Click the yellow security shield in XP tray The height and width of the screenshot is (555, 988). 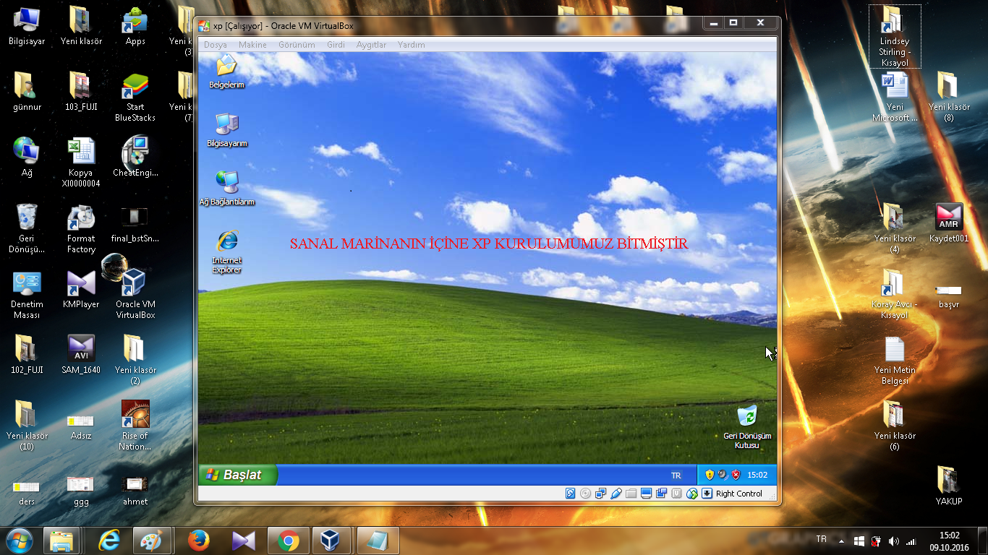(x=710, y=475)
